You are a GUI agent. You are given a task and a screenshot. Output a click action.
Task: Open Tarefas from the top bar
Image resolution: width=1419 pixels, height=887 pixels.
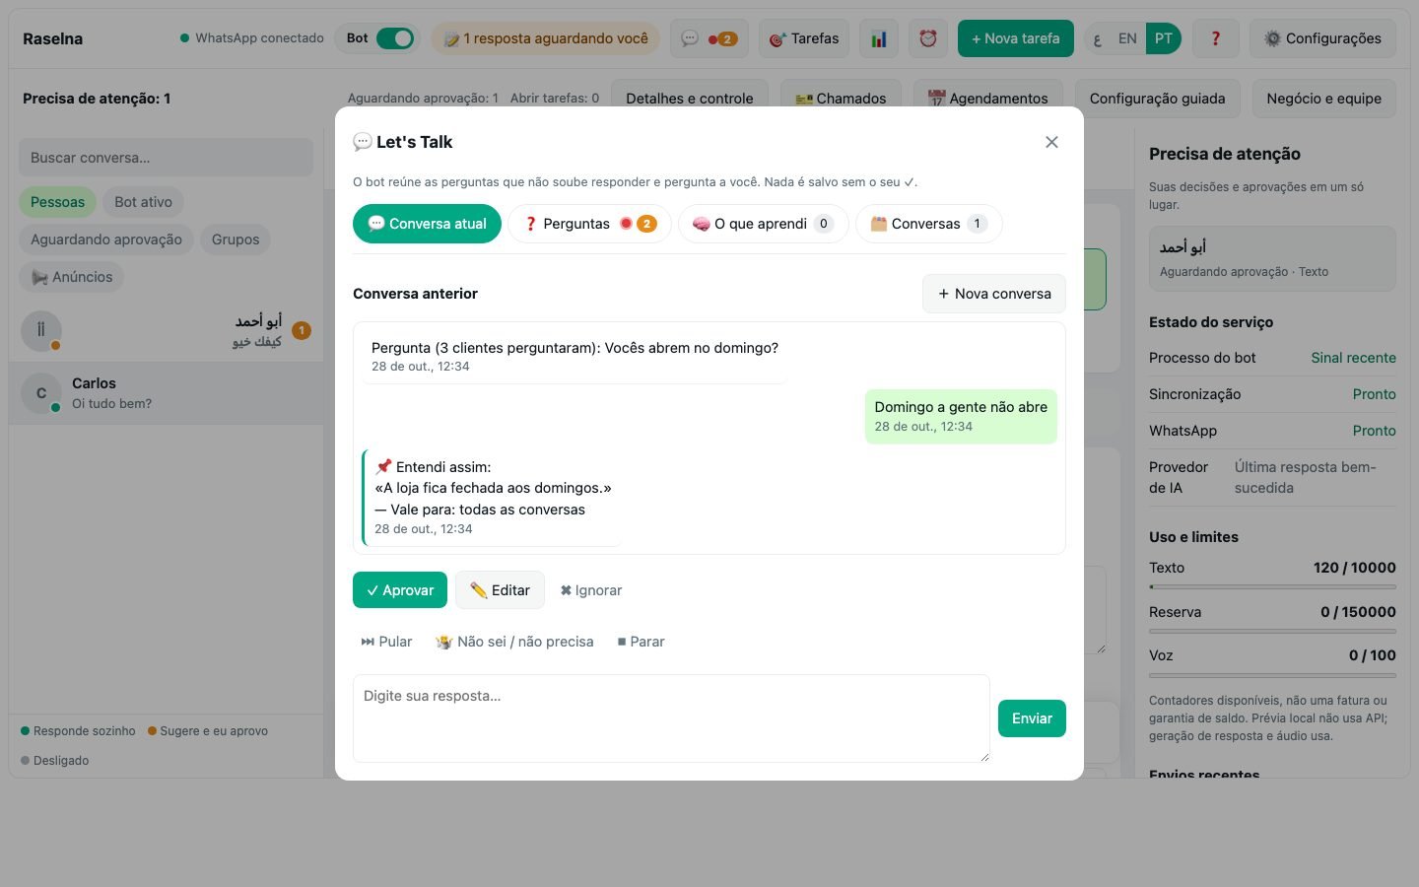point(804,38)
